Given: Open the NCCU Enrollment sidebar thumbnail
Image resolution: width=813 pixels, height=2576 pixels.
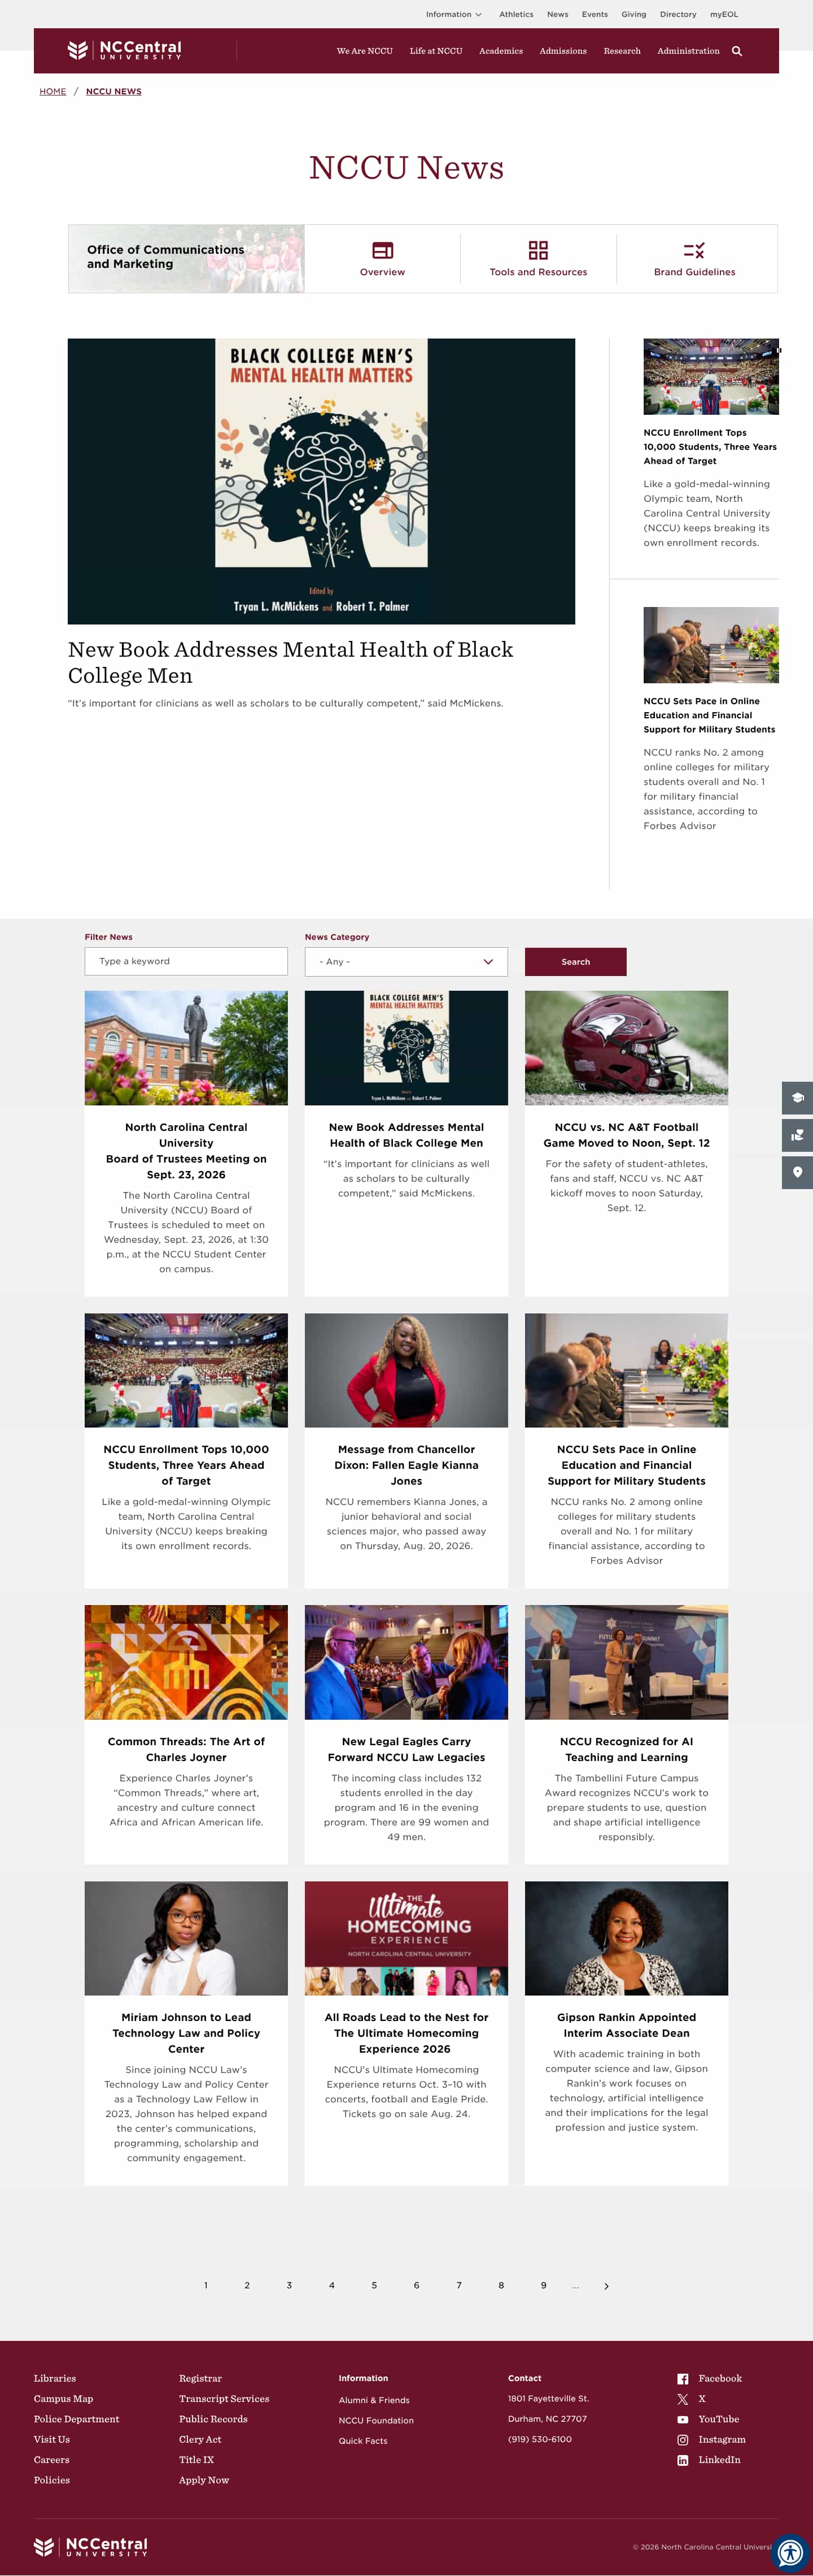Looking at the screenshot, I should [711, 376].
